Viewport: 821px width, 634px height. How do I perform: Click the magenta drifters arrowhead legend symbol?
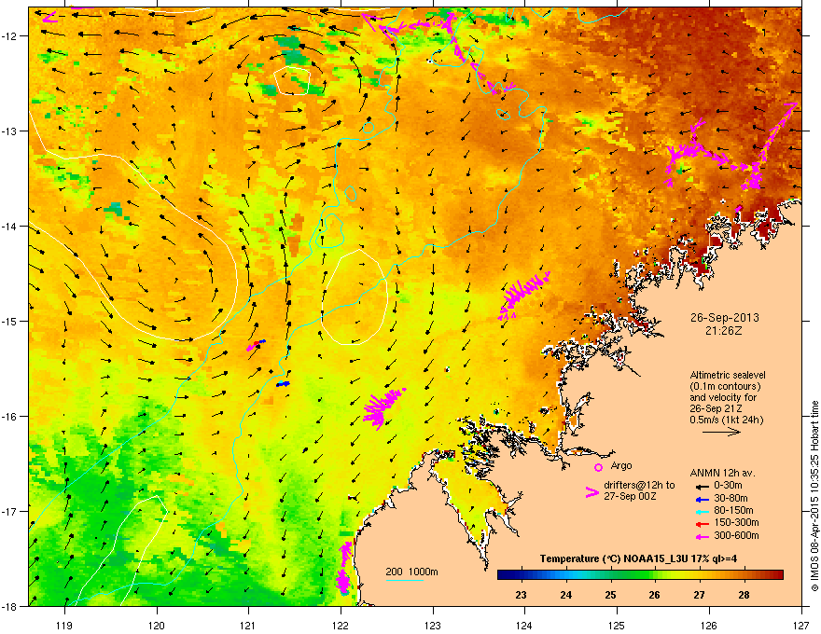pos(592,492)
